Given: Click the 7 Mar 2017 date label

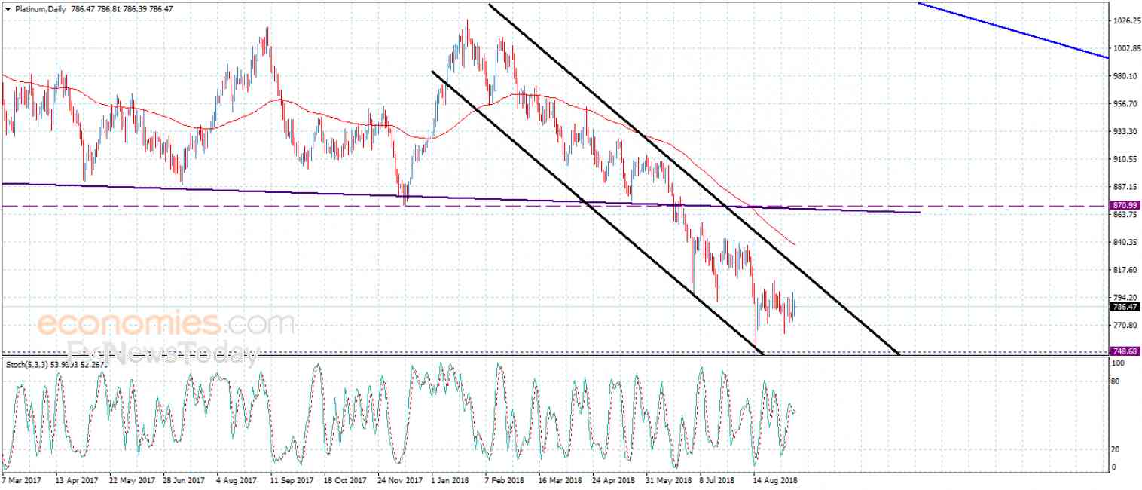Looking at the screenshot, I should (x=22, y=479).
